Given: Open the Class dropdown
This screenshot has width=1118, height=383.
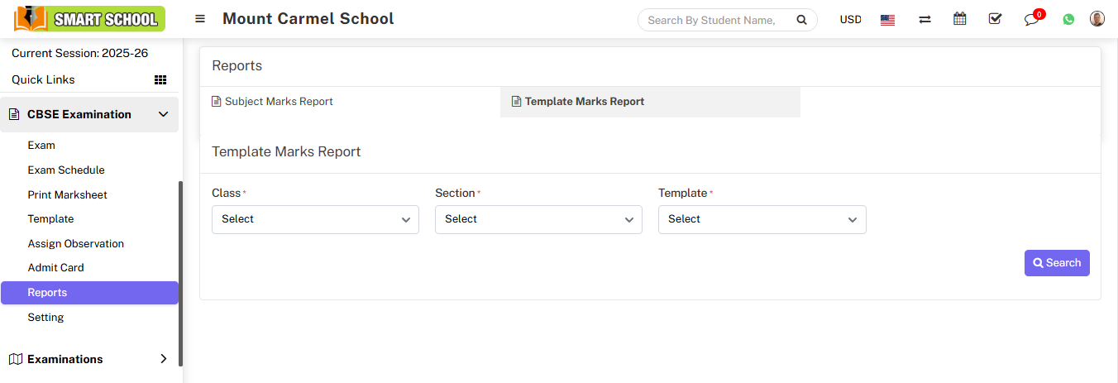Looking at the screenshot, I should [x=315, y=219].
